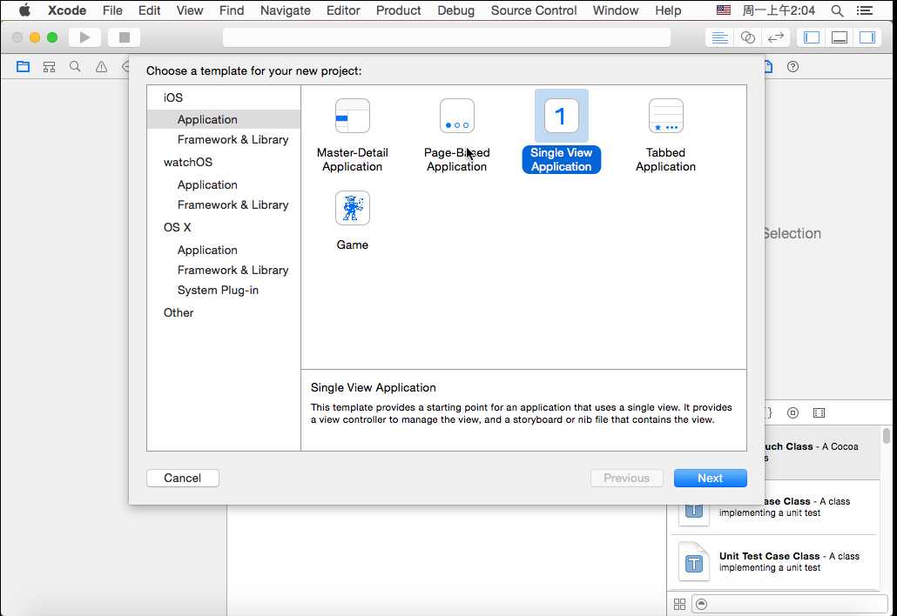Viewport: 897px width, 616px height.
Task: Open the View menu
Action: (189, 10)
